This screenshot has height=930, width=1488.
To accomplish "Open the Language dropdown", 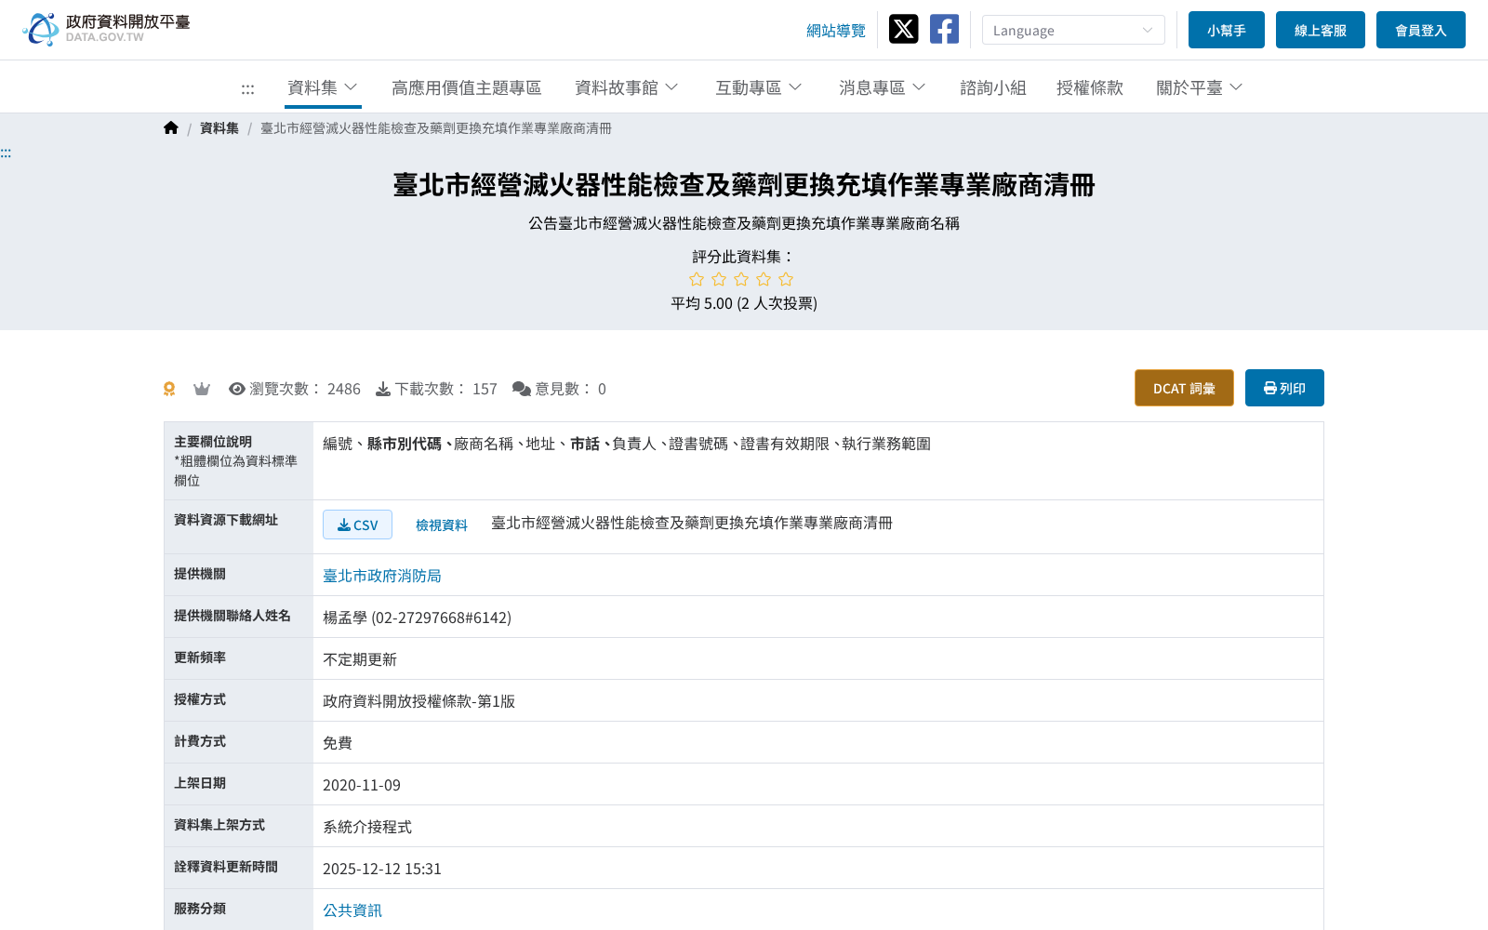I will (1073, 30).
